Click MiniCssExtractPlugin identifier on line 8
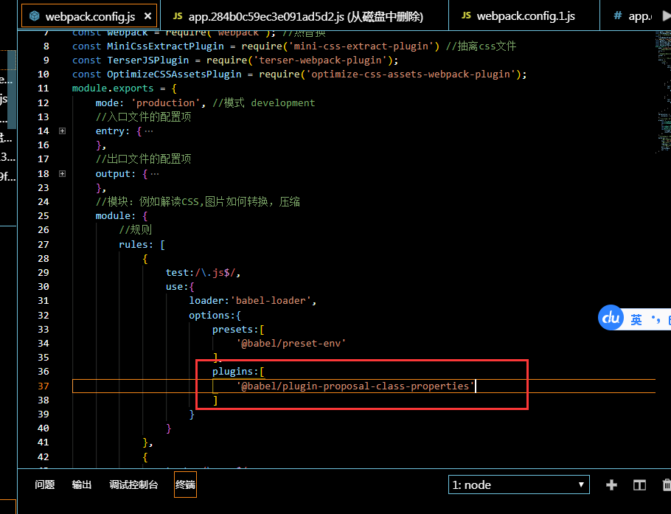This screenshot has height=514, width=671. click(x=165, y=46)
